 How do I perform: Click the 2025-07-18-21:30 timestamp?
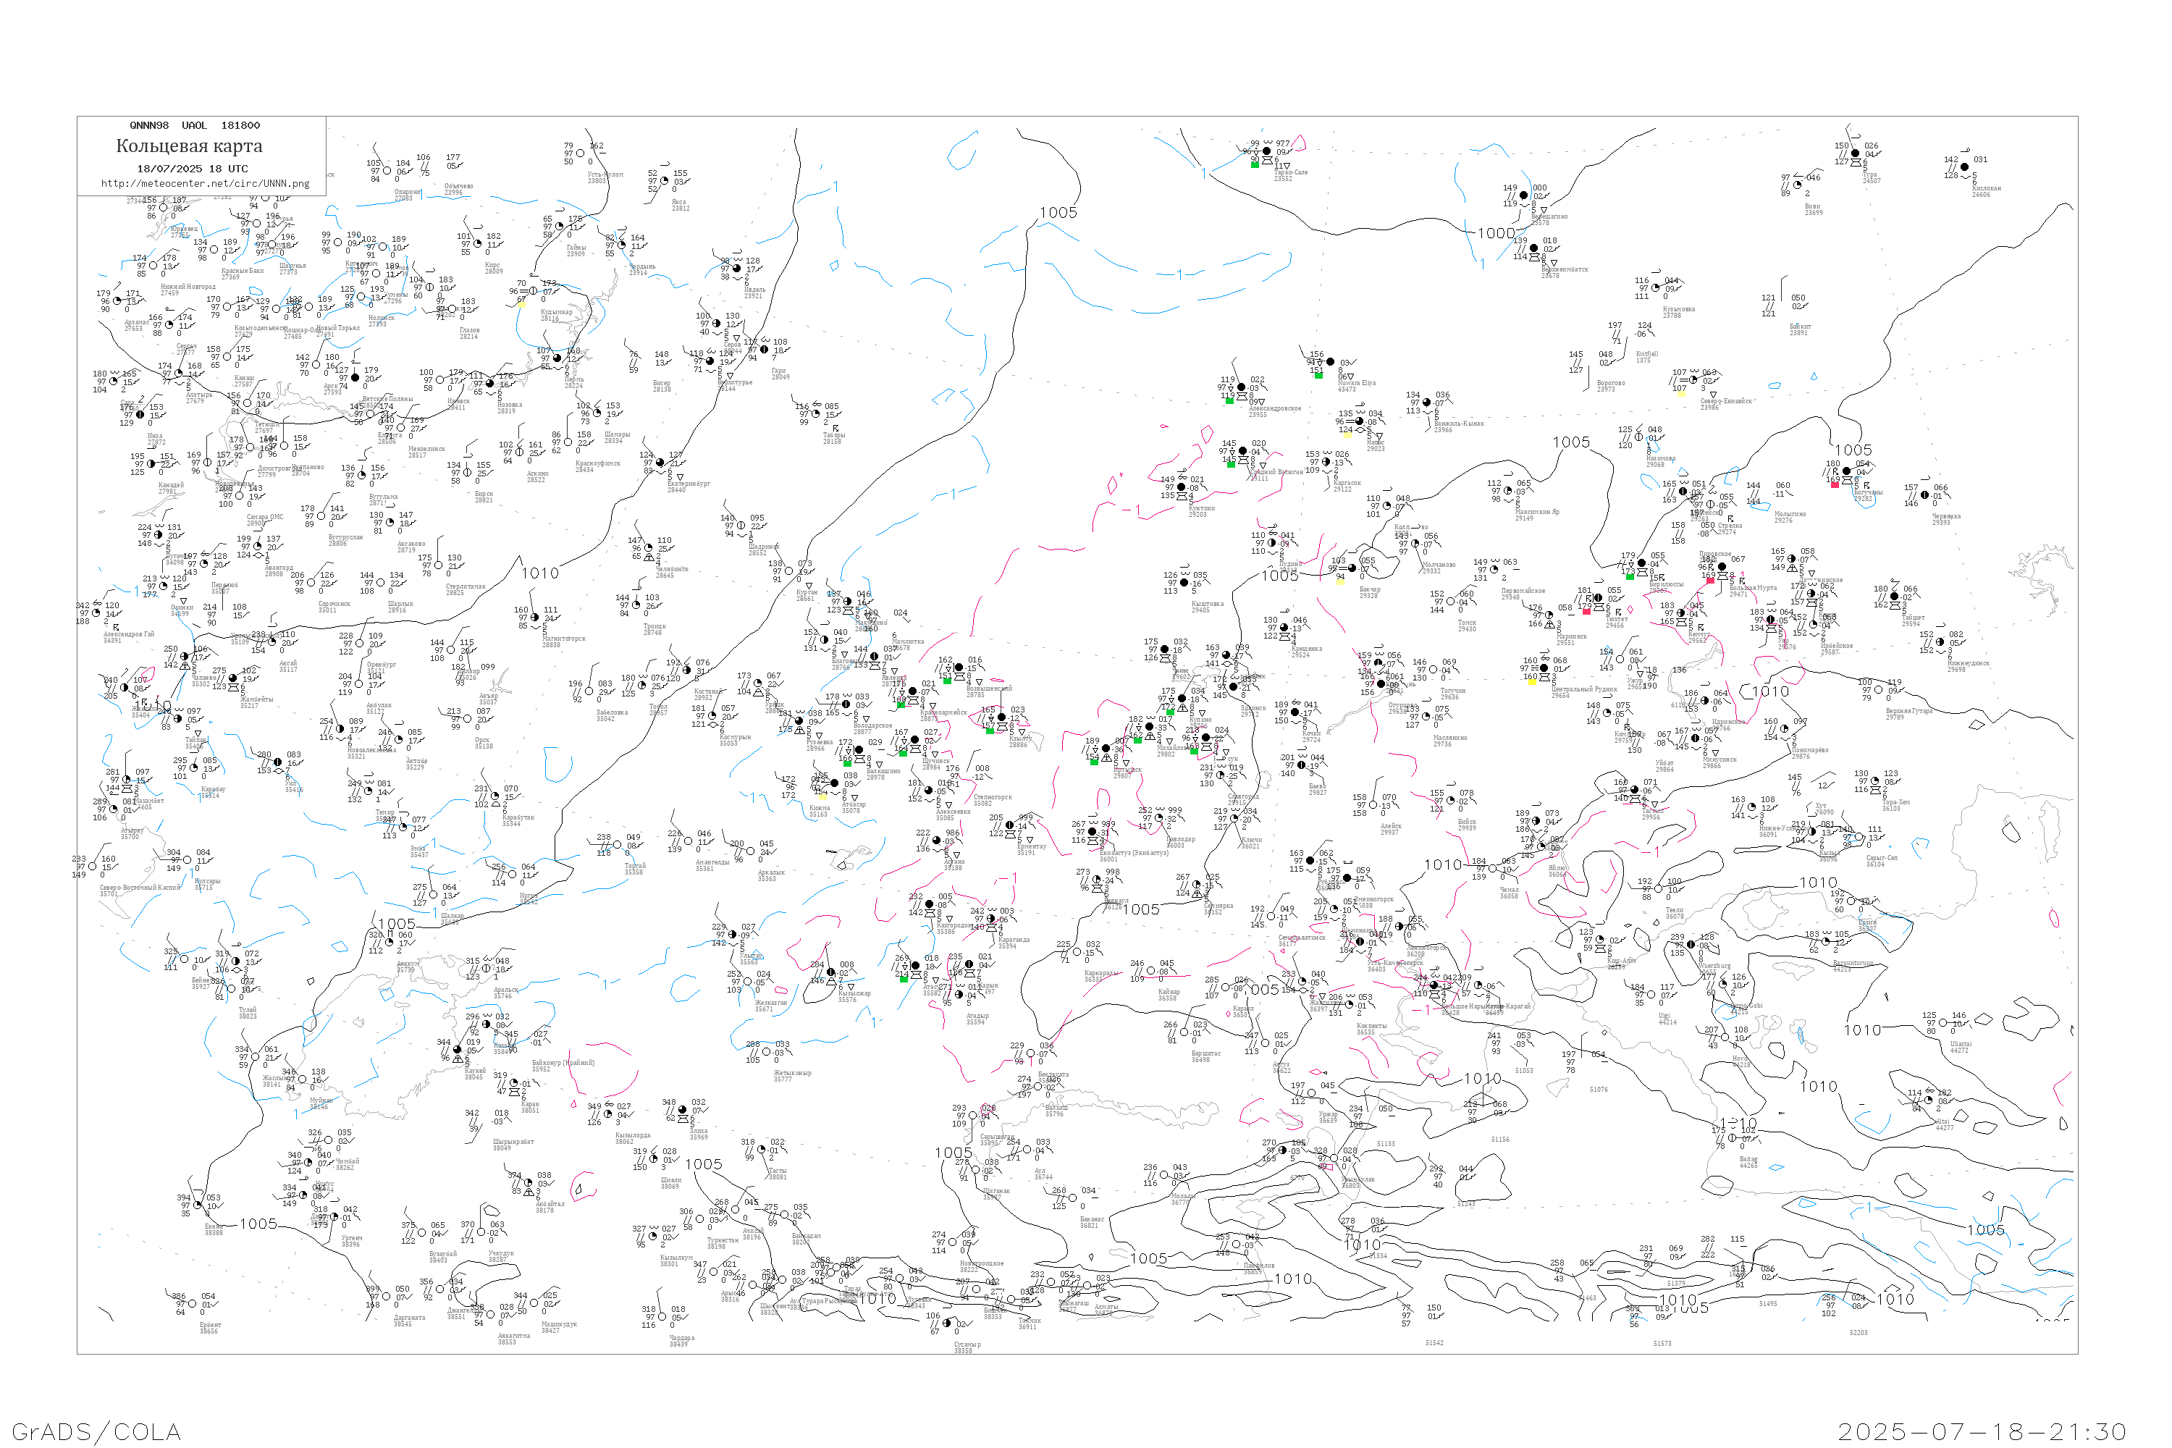(x=1982, y=1431)
